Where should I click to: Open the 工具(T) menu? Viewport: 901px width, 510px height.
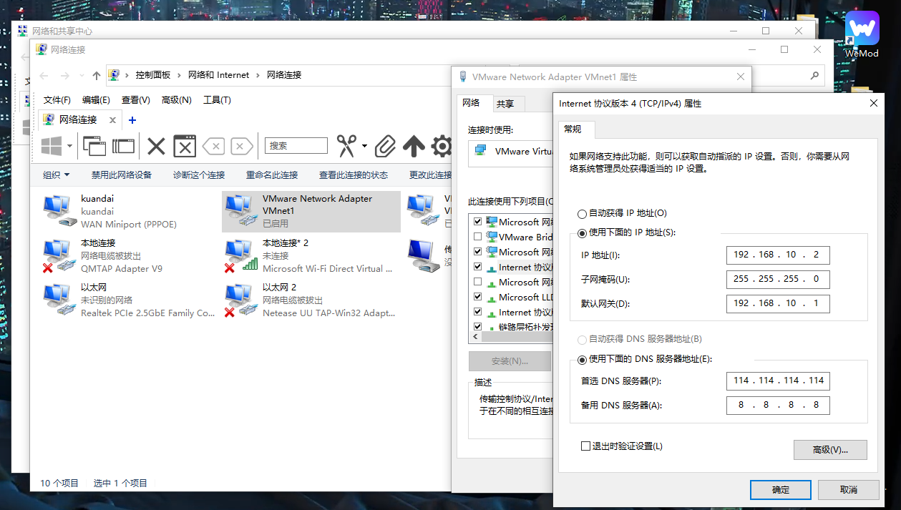click(x=217, y=100)
